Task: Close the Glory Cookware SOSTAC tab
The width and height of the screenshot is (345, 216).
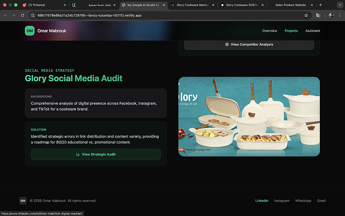Action: click(263, 5)
